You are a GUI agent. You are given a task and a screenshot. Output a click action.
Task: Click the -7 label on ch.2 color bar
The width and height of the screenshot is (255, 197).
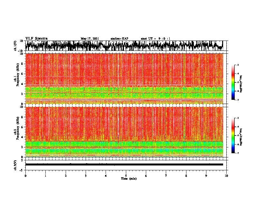237,153
